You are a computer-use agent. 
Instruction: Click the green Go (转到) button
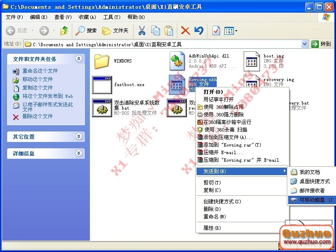321,44
